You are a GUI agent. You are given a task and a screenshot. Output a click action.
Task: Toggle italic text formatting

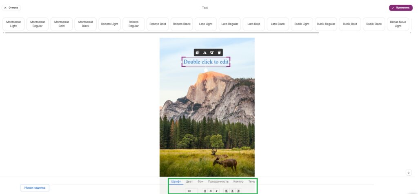(x=216, y=191)
